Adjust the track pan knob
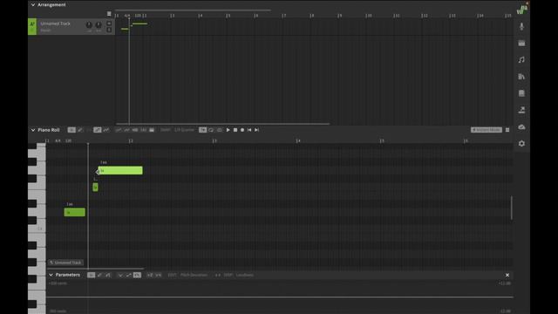Image resolution: width=558 pixels, height=314 pixels. coord(99,24)
